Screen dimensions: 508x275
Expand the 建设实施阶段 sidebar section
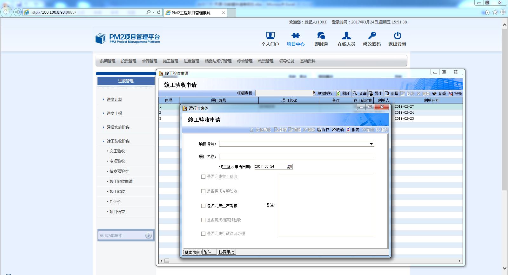103,127
